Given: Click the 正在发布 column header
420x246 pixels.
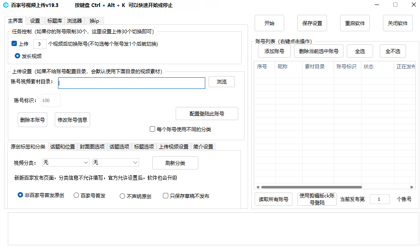Looking at the screenshot, I should 405,67.
